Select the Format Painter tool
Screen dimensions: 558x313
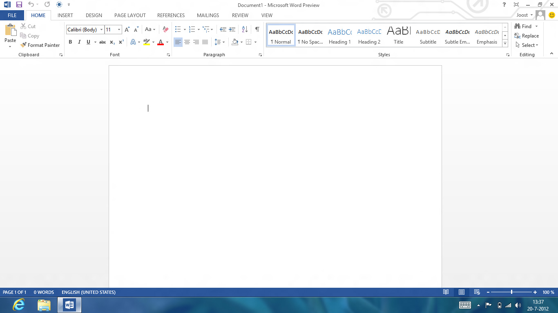click(40, 45)
